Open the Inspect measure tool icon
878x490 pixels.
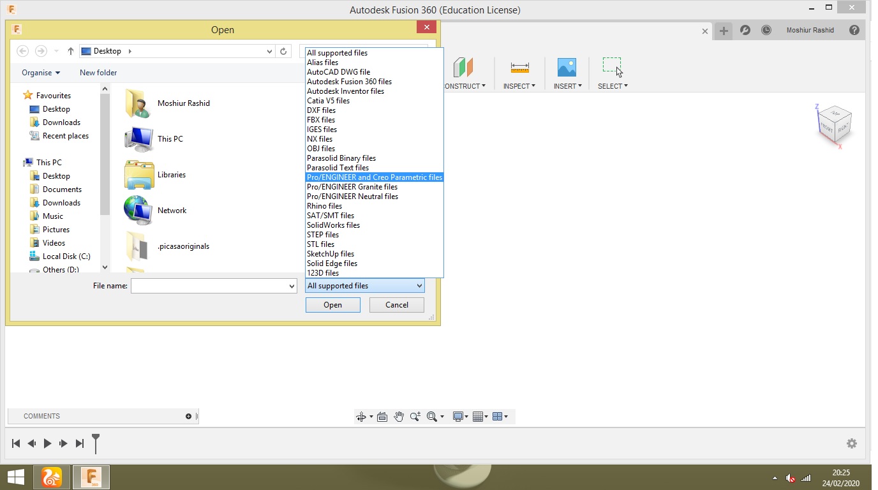click(x=520, y=68)
